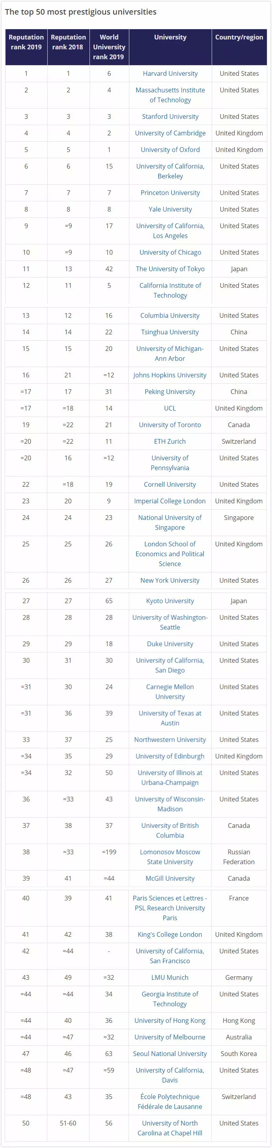Click National University of Singapore link

click(170, 522)
